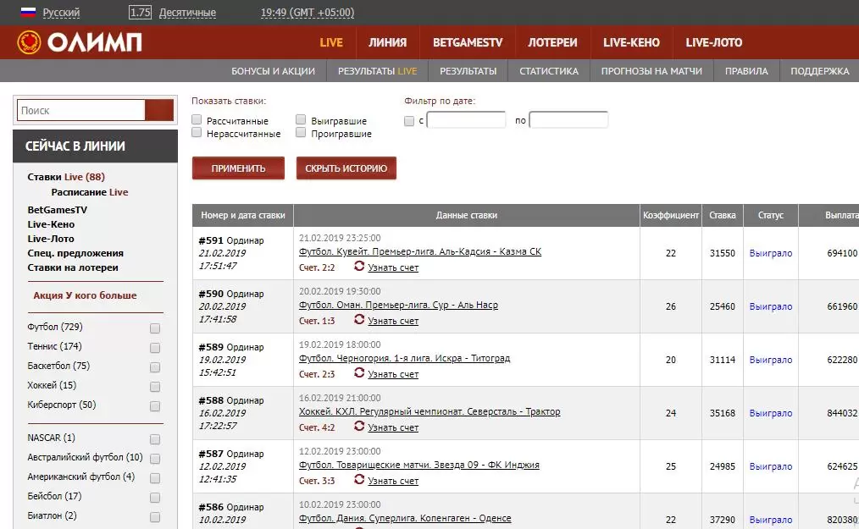Viewport: 859px width, 529px height.
Task: Click refresh score icon for bet #587
Action: 359,480
